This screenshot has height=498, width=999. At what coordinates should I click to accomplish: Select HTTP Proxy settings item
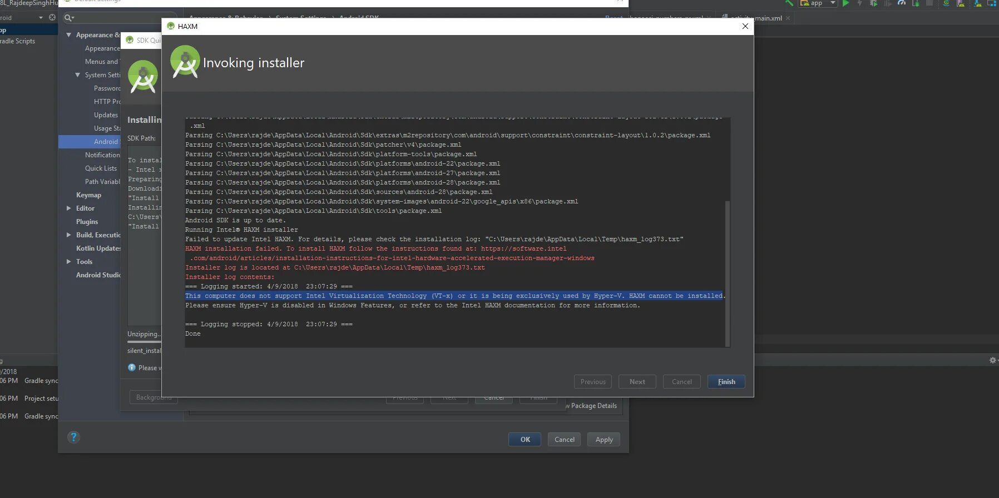(107, 102)
